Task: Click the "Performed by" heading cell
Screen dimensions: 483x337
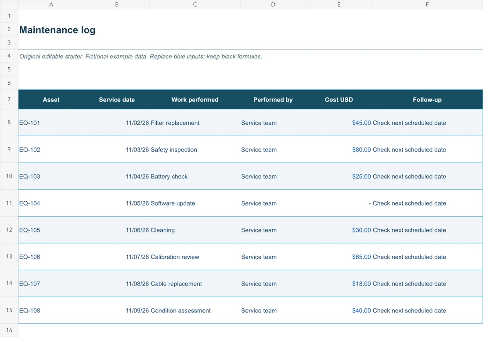Action: coord(273,100)
